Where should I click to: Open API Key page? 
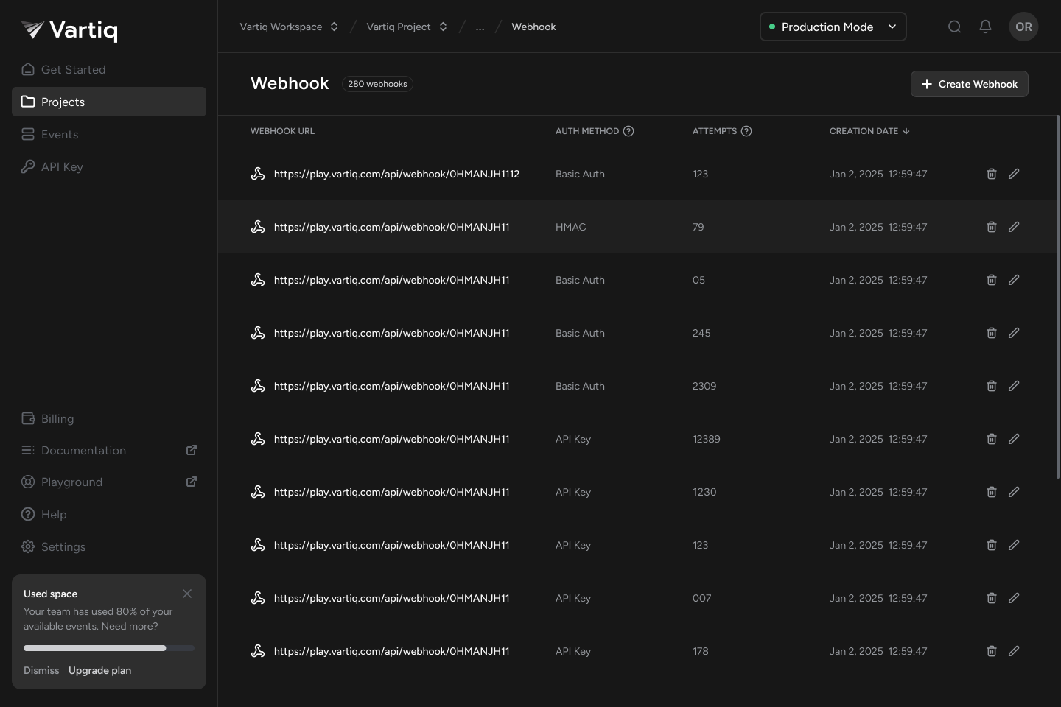[109, 166]
